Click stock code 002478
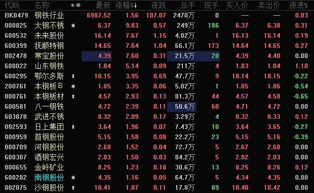 pyautogui.click(x=16, y=56)
